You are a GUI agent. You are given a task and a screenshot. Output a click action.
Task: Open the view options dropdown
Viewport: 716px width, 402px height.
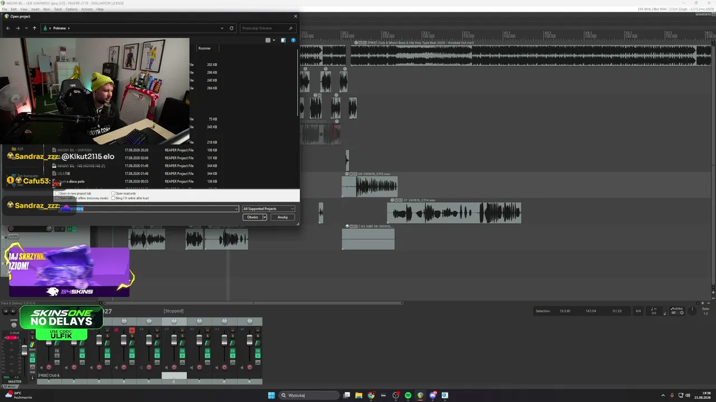tap(274, 40)
